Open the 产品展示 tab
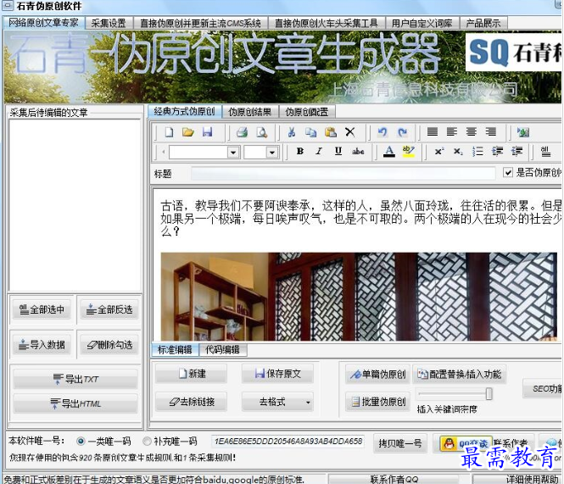 (483, 23)
